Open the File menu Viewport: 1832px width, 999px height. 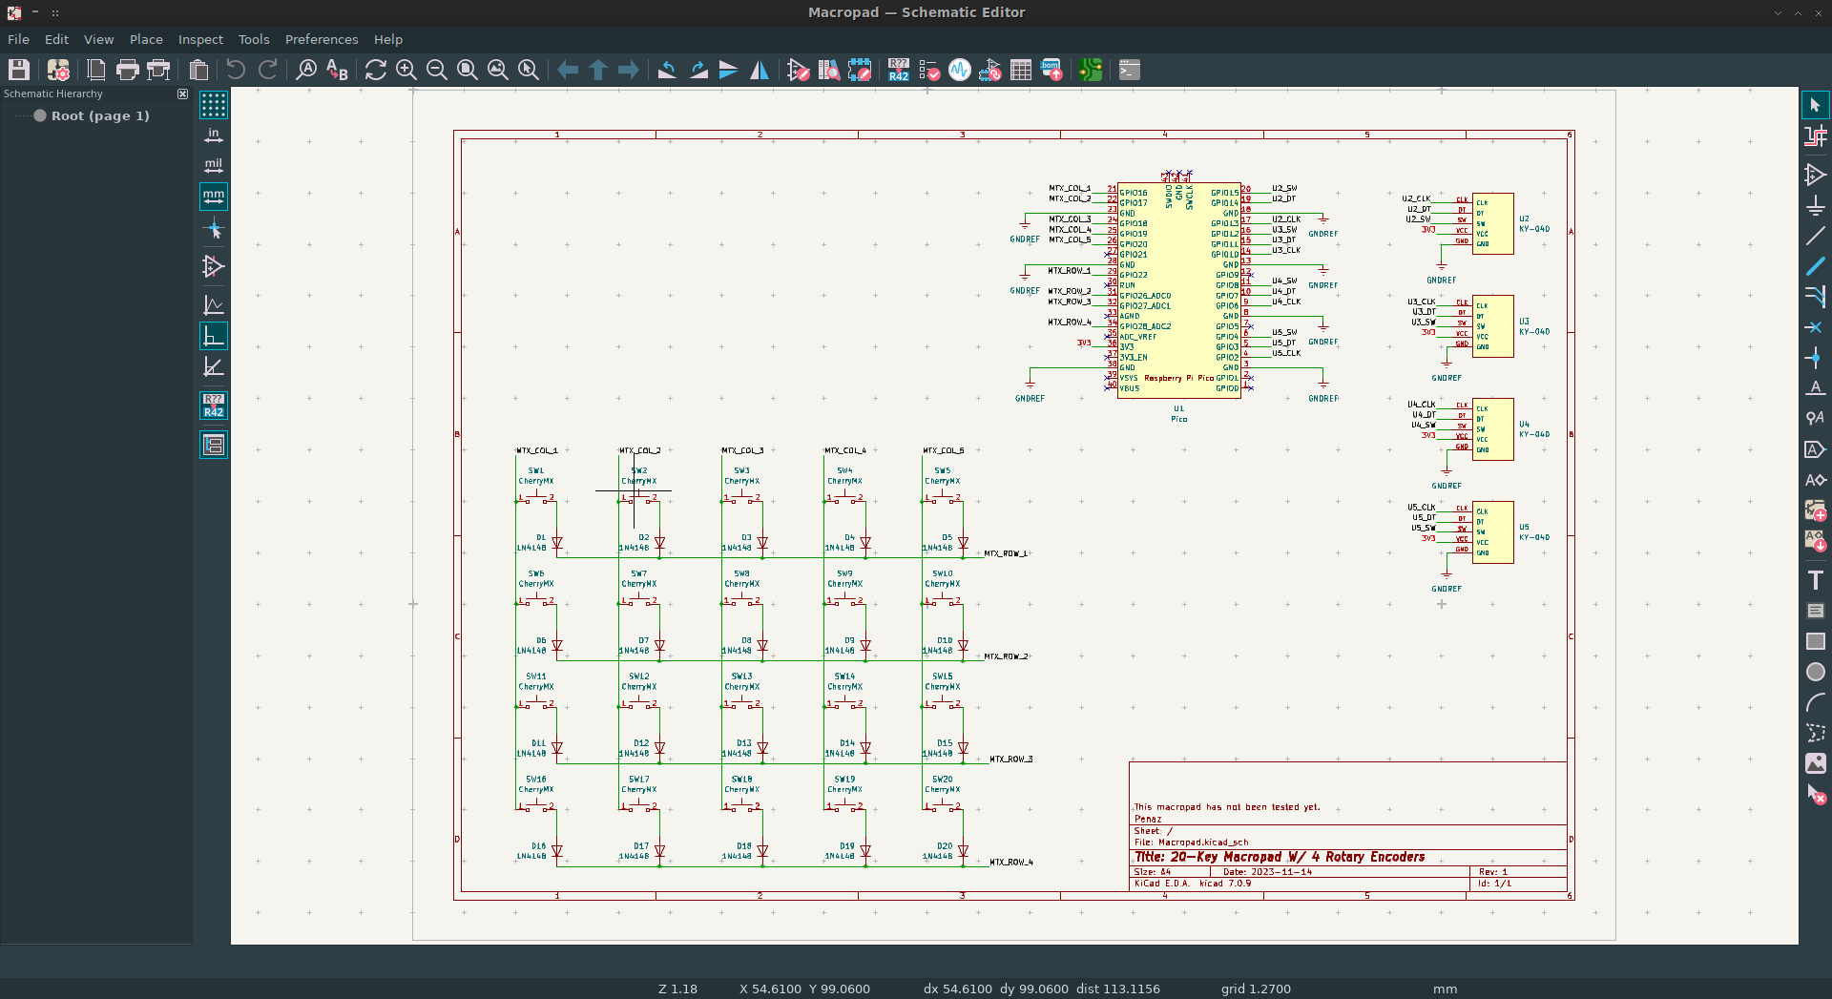pos(18,39)
